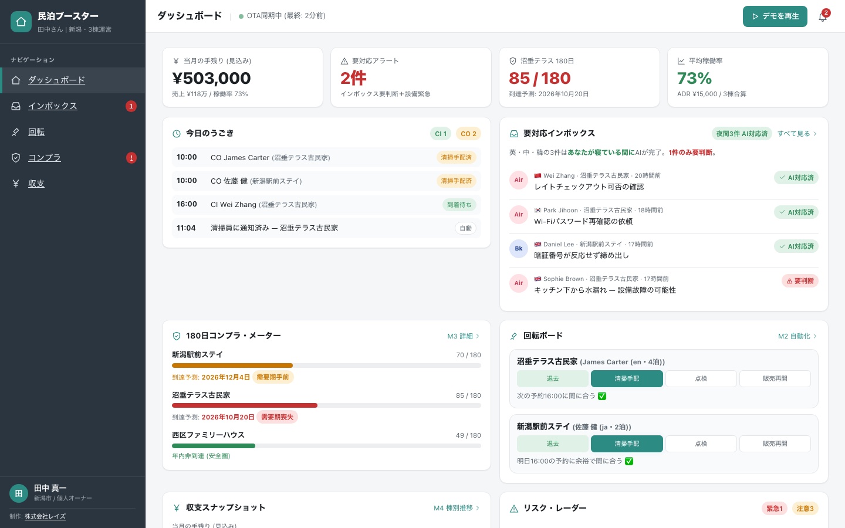
Task: Open Wi-Fiパスワード再確認の依頼 message
Action: (x=583, y=222)
